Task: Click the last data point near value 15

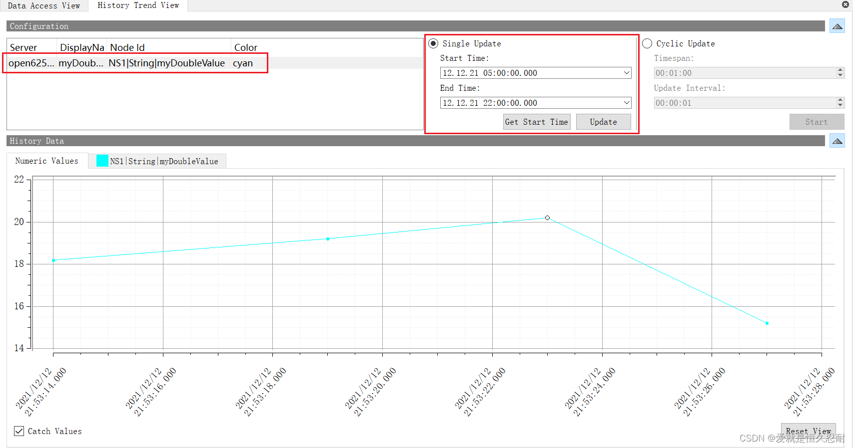Action: coord(767,323)
